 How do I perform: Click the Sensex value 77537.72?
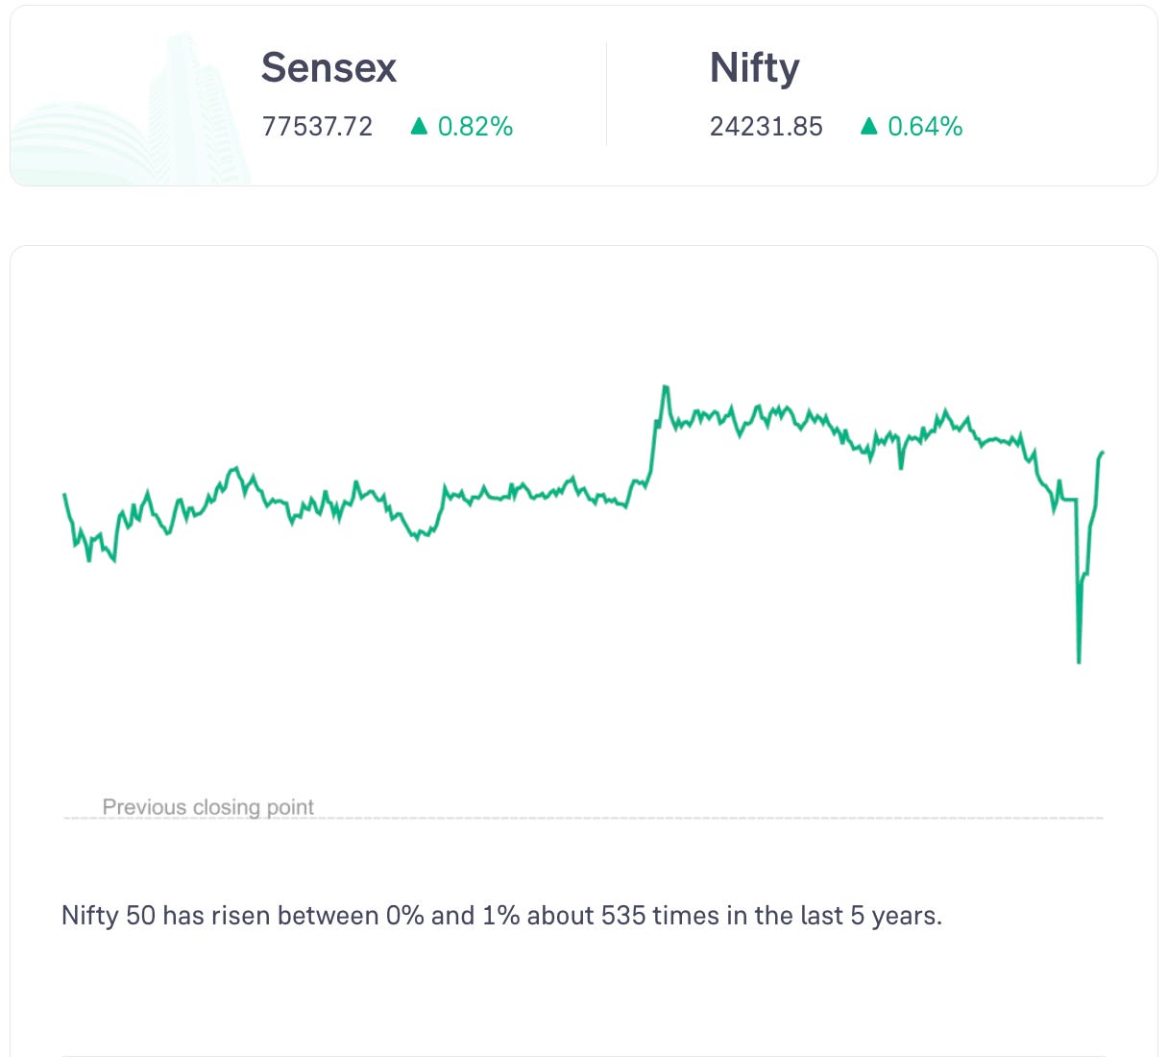pyautogui.click(x=317, y=127)
